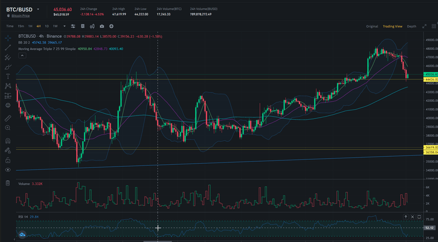Click the trash remove drawings icon

point(8,183)
